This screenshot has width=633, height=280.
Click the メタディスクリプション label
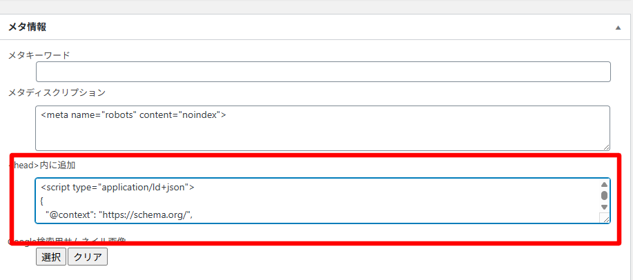57,92
